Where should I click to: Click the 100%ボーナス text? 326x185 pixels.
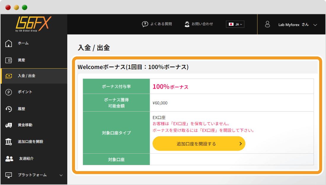pos(170,87)
